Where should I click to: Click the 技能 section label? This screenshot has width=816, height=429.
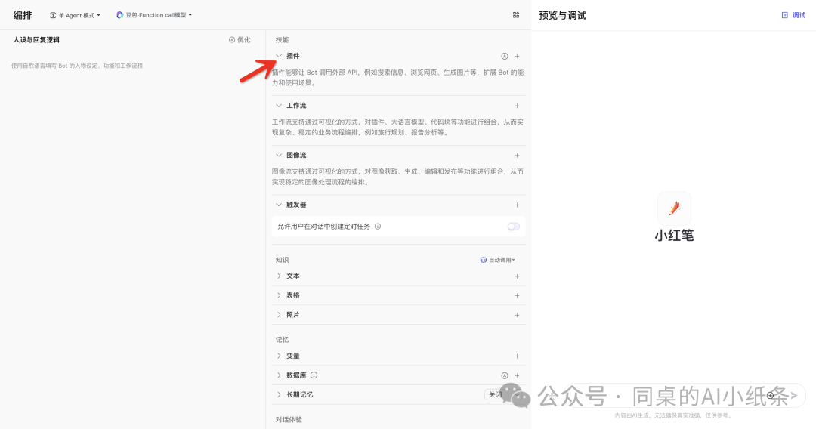[282, 39]
